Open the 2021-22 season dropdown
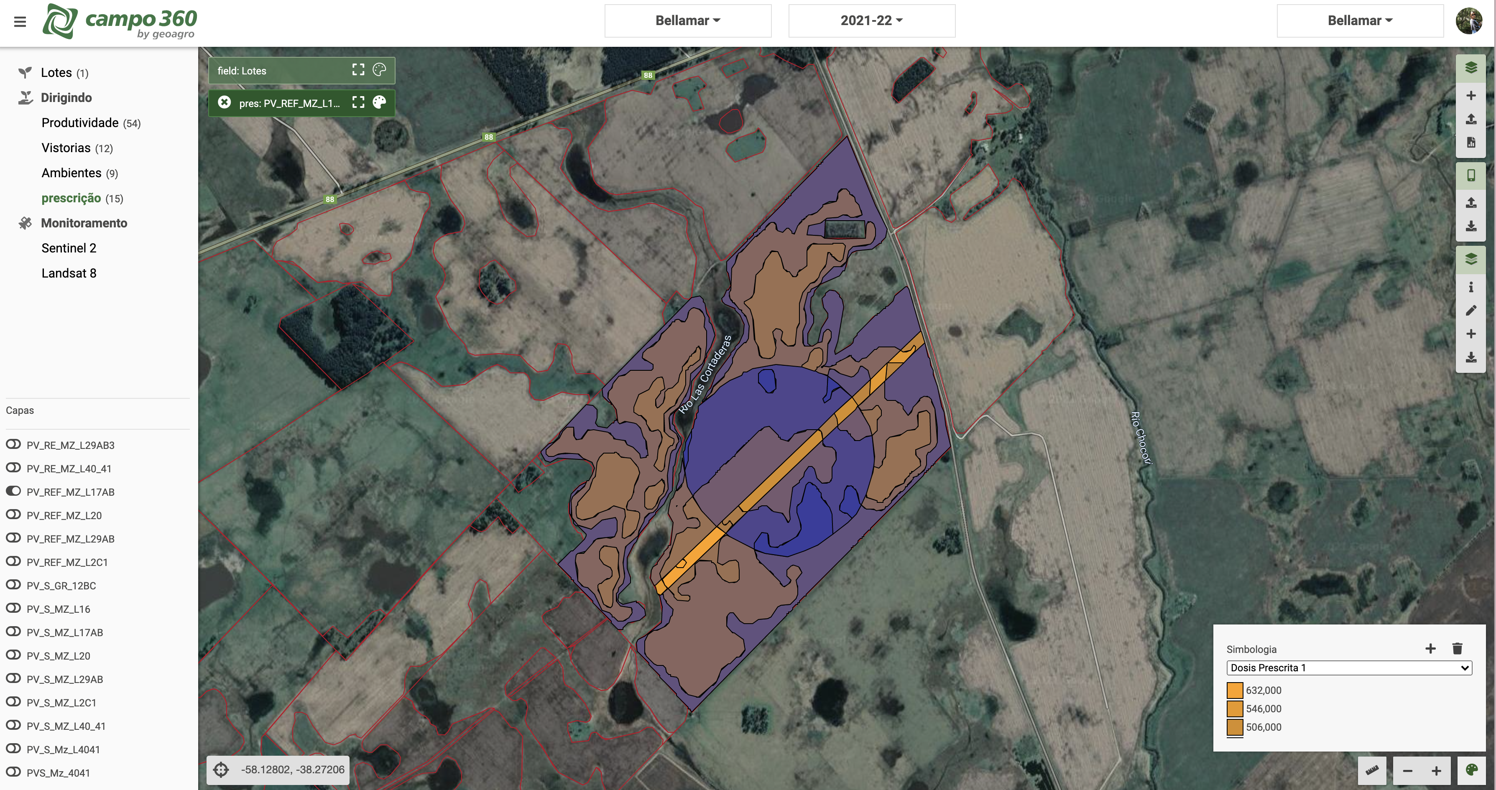Image resolution: width=1496 pixels, height=790 pixels. (x=871, y=21)
